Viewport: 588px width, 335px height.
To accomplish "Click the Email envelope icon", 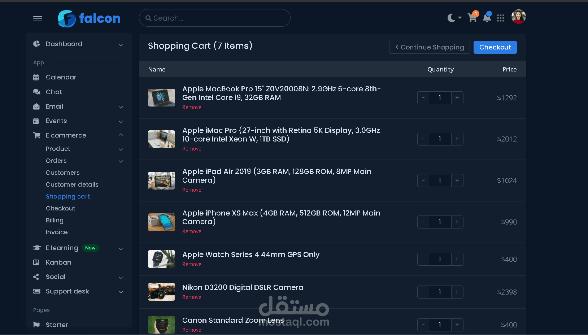I will click(36, 106).
